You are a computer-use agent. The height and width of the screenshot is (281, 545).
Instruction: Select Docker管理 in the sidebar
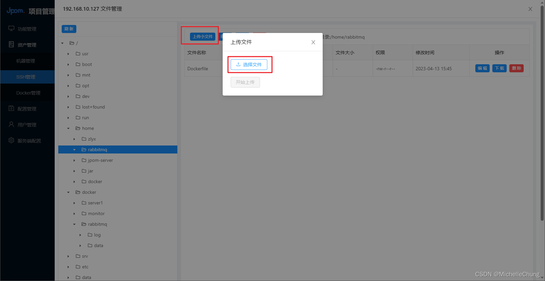tap(27, 93)
